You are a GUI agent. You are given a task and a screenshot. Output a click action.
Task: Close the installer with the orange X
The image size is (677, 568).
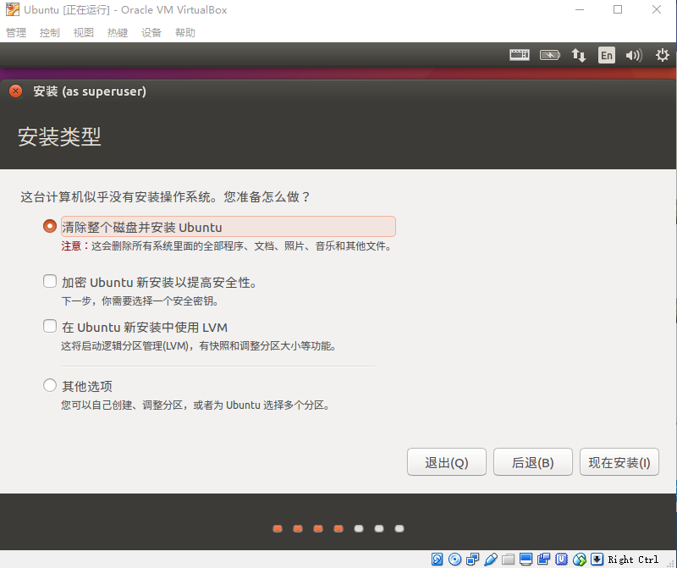pyautogui.click(x=15, y=91)
